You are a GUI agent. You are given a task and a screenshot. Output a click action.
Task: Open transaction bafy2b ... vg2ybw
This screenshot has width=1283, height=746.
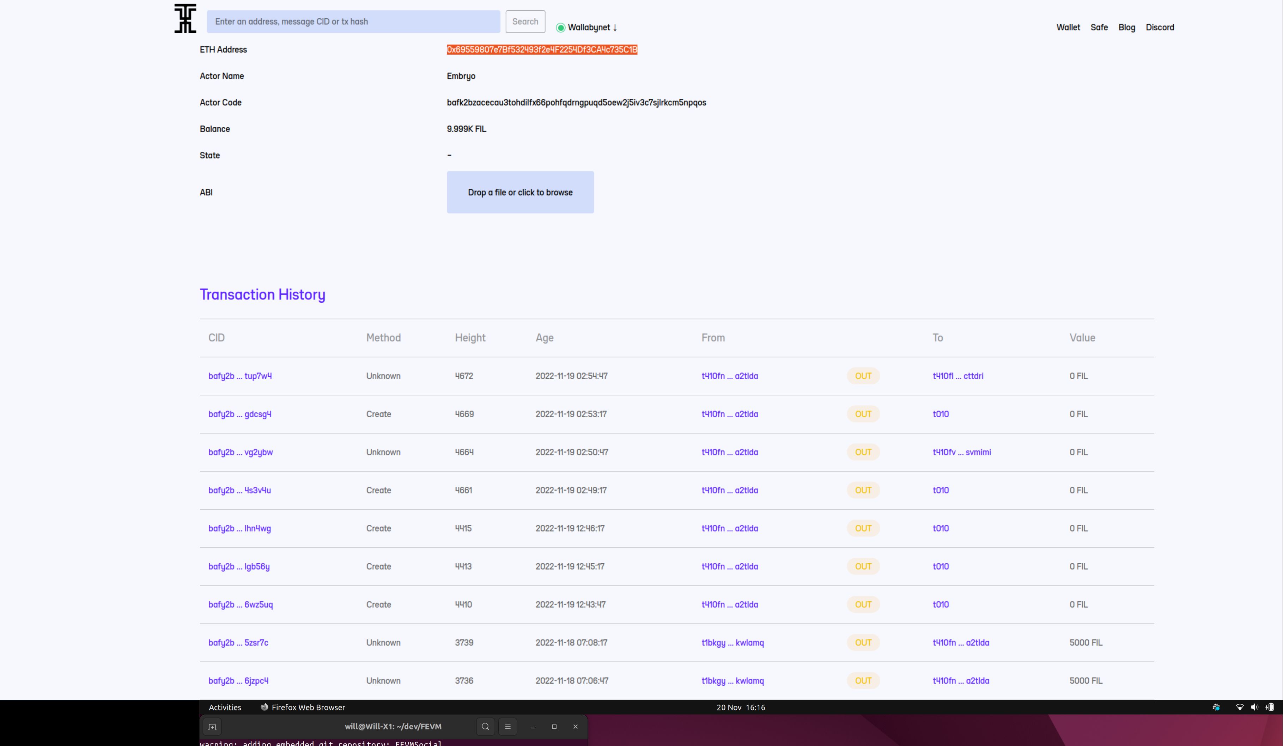coord(240,452)
